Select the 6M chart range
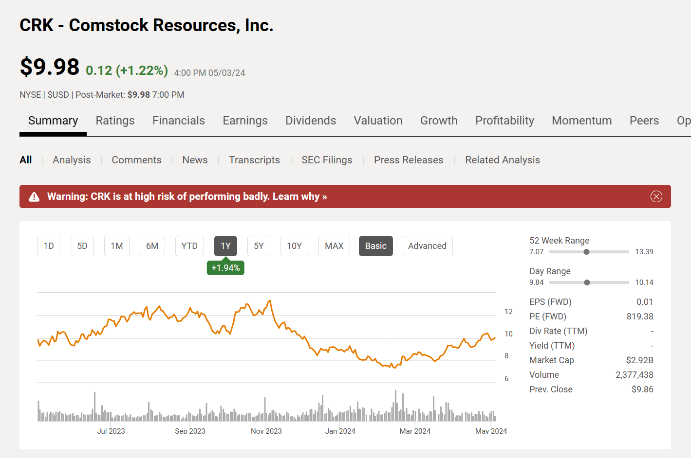This screenshot has height=458, width=691. tap(152, 246)
